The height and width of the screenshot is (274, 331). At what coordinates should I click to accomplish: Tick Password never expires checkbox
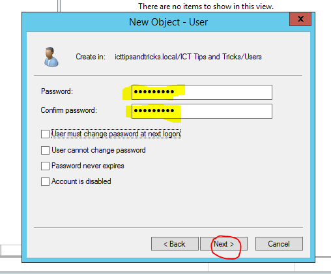pos(45,166)
